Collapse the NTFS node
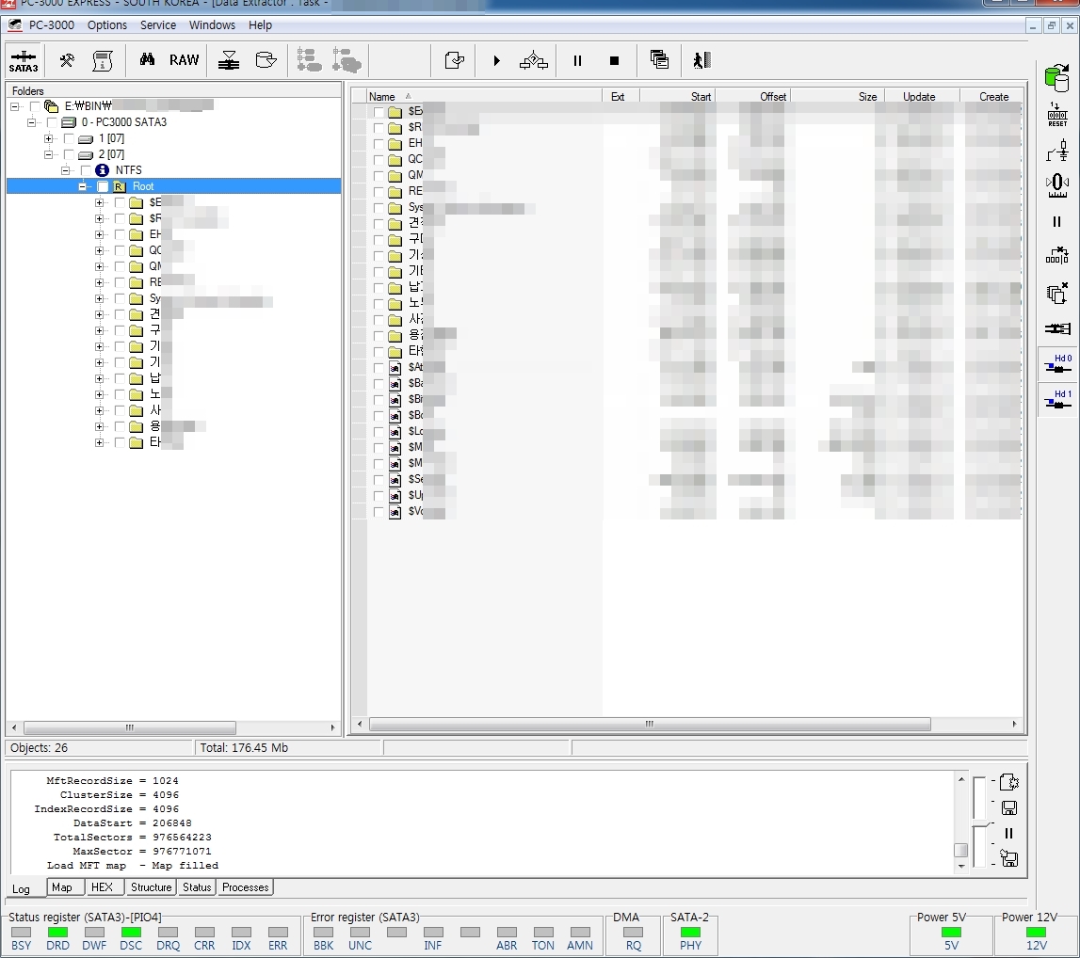The image size is (1080, 958). [x=65, y=170]
